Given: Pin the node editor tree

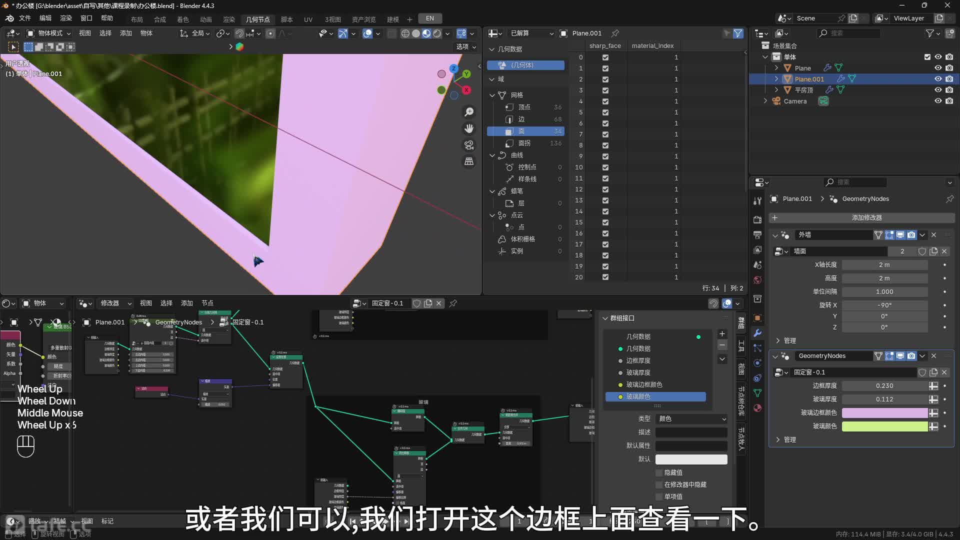Looking at the screenshot, I should (453, 303).
